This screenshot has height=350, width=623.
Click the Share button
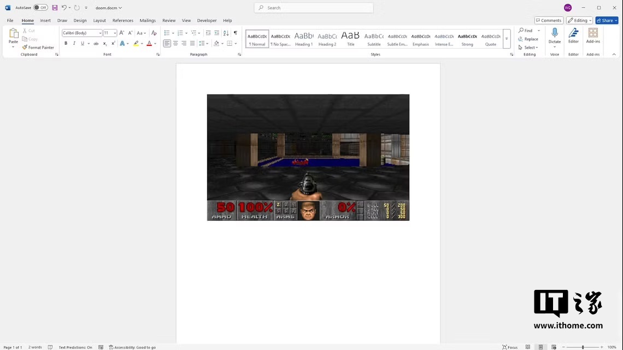tap(607, 20)
